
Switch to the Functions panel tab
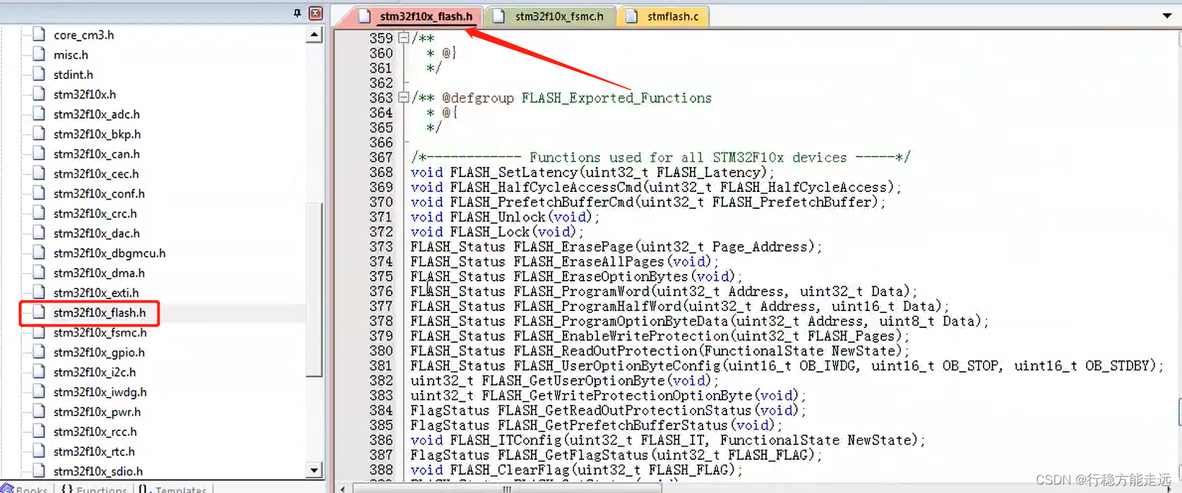pos(95,488)
